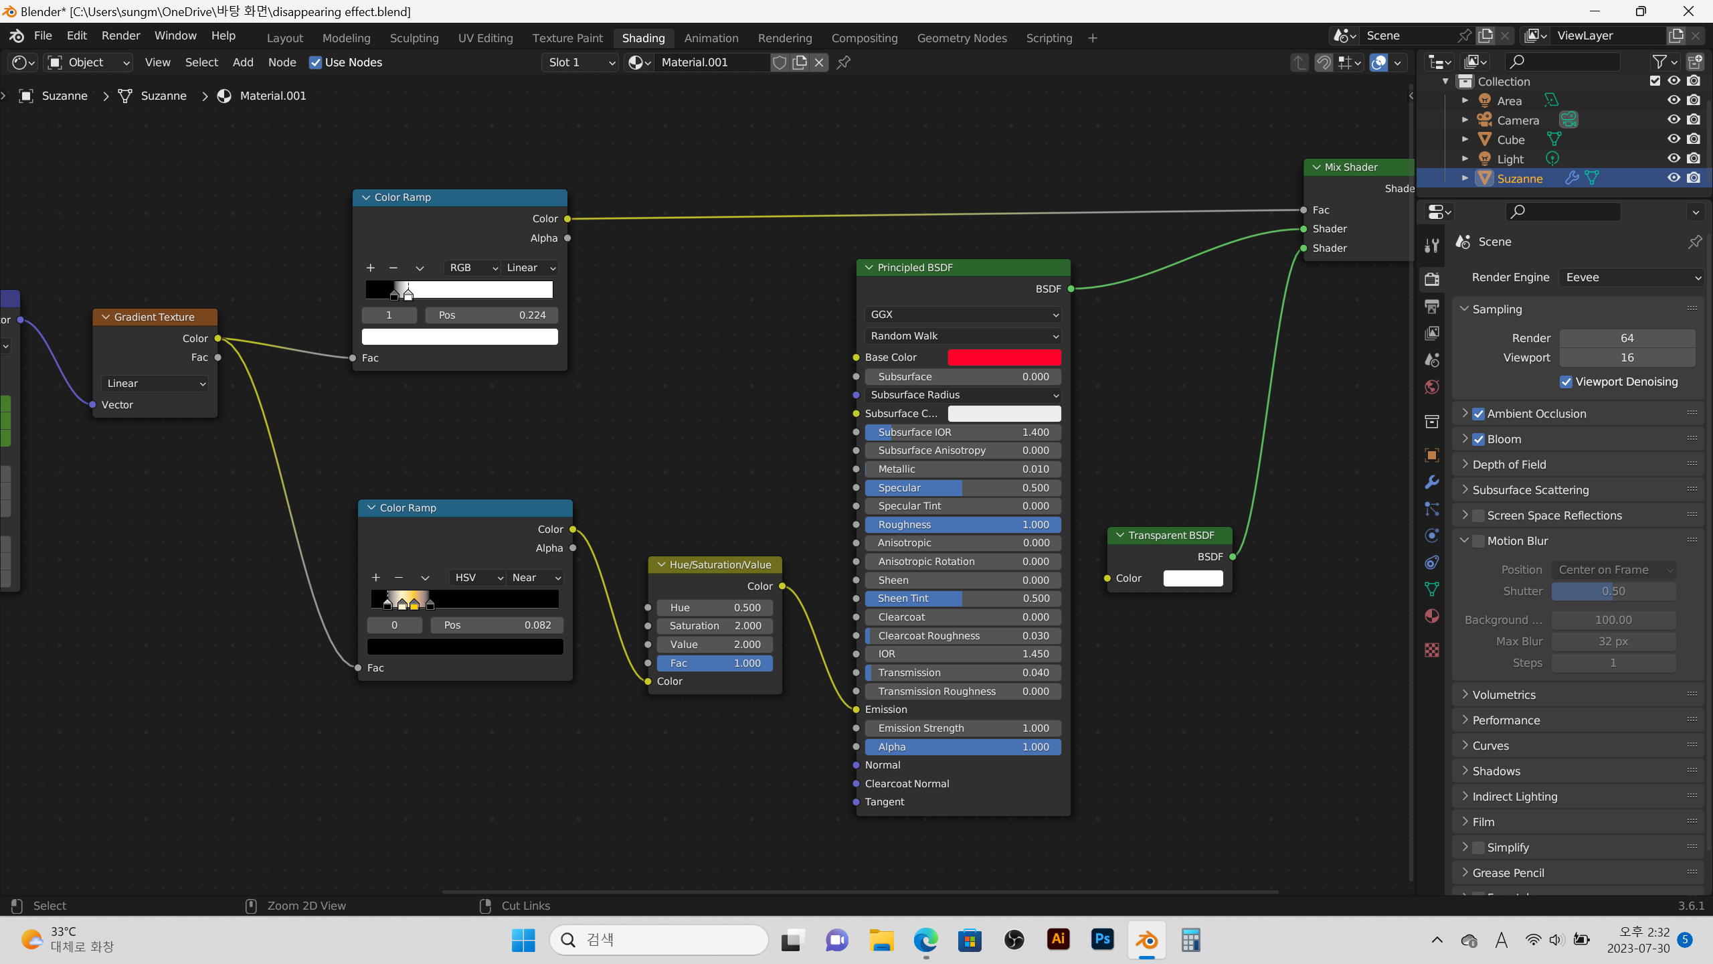This screenshot has height=964, width=1713.
Task: Open the Render properties tab icon
Action: [1432, 278]
